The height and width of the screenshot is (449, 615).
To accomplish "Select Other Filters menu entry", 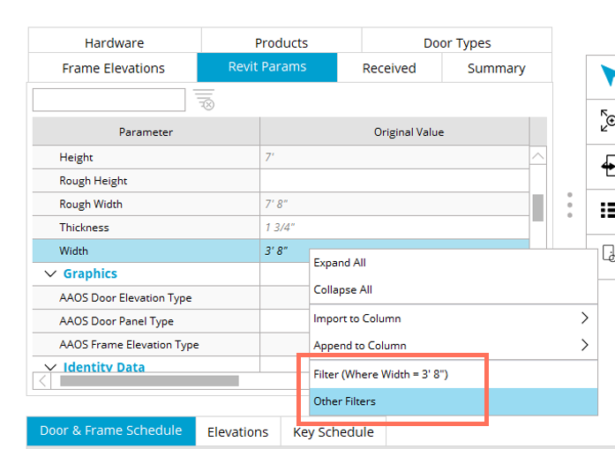I will coord(453,401).
